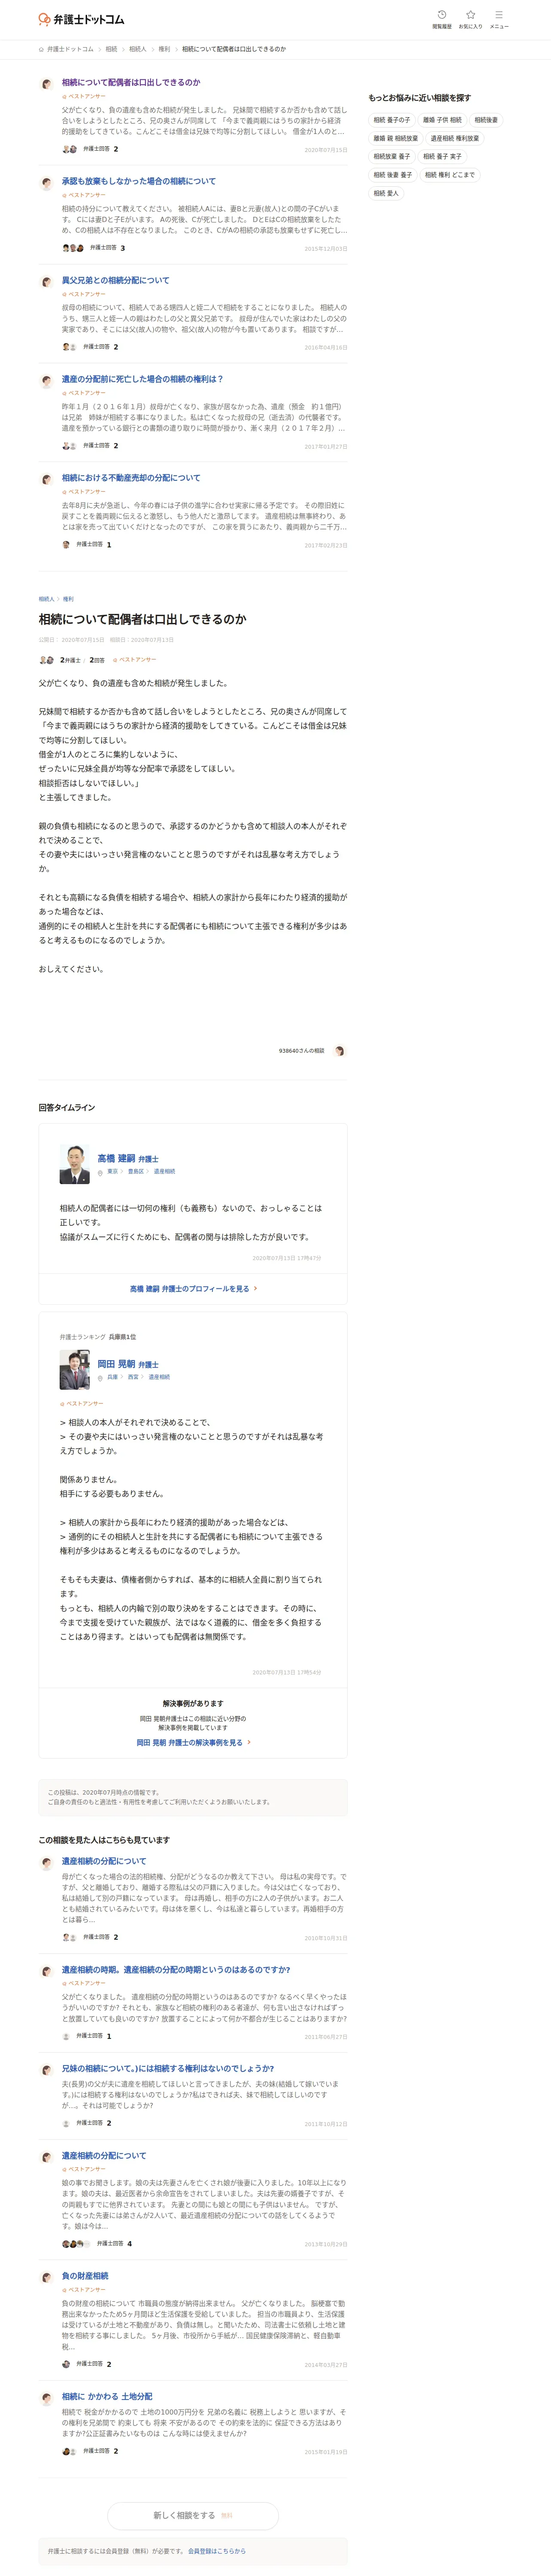Viewport: 551px width, 2576px height.
Task: Click 遺産相続 link under 岡田 晃朝
Action: 159,1377
